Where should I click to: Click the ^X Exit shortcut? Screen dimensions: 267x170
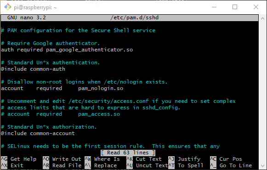(x=12, y=165)
